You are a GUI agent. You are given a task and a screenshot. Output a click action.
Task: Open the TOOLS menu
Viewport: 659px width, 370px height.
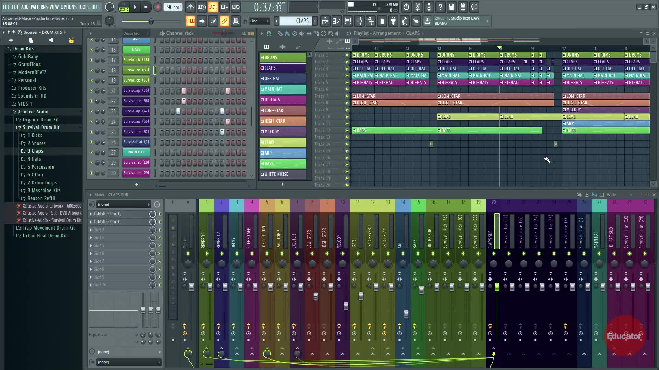pos(83,7)
